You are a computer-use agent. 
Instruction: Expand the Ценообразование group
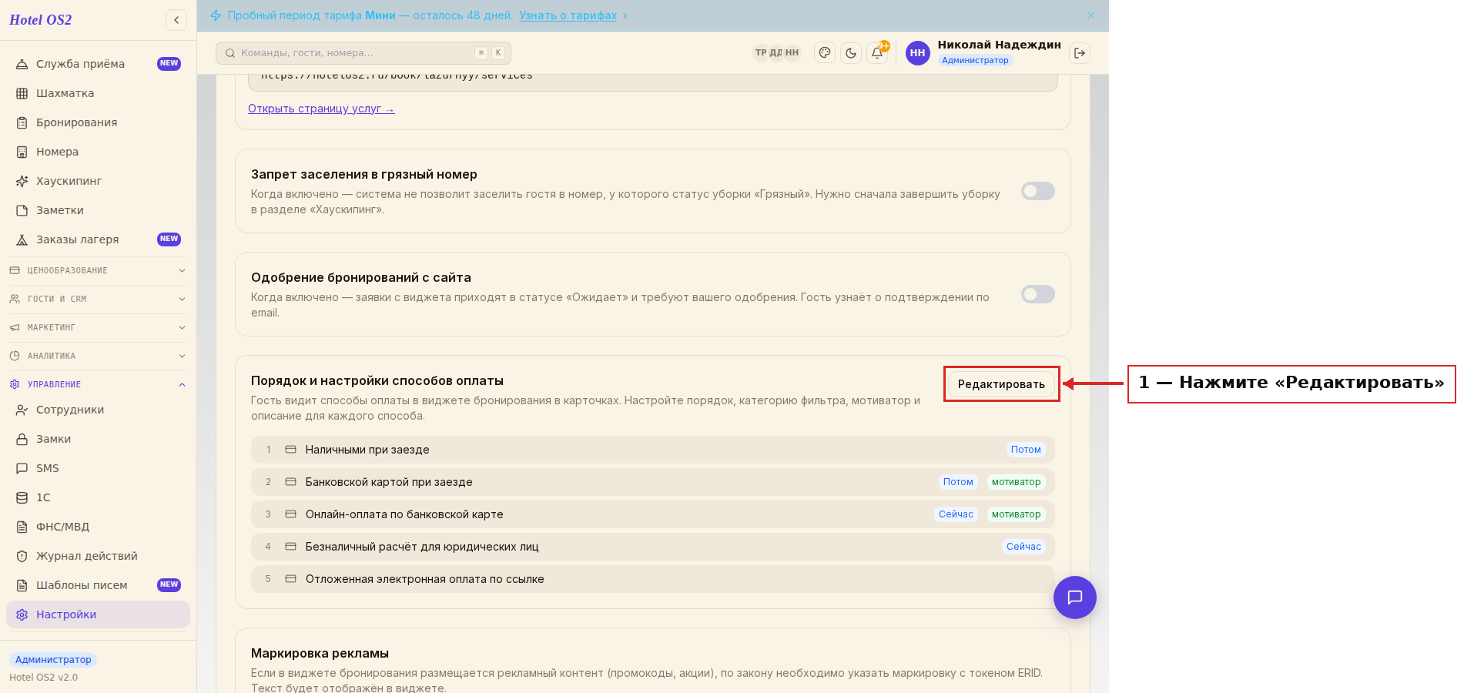tap(98, 270)
